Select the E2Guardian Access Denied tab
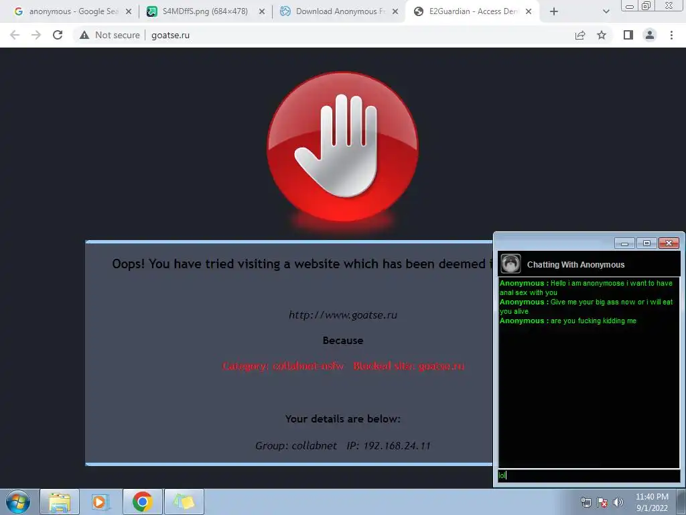The width and height of the screenshot is (686, 515). (x=472, y=11)
